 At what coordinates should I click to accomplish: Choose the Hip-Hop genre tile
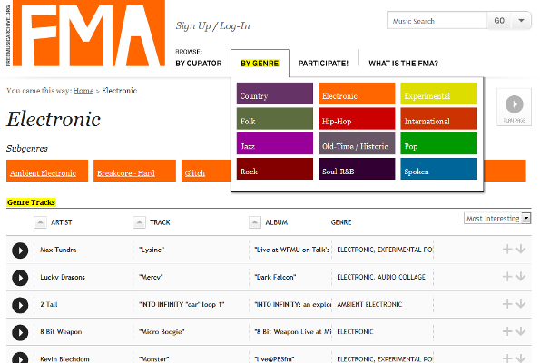[x=357, y=119]
